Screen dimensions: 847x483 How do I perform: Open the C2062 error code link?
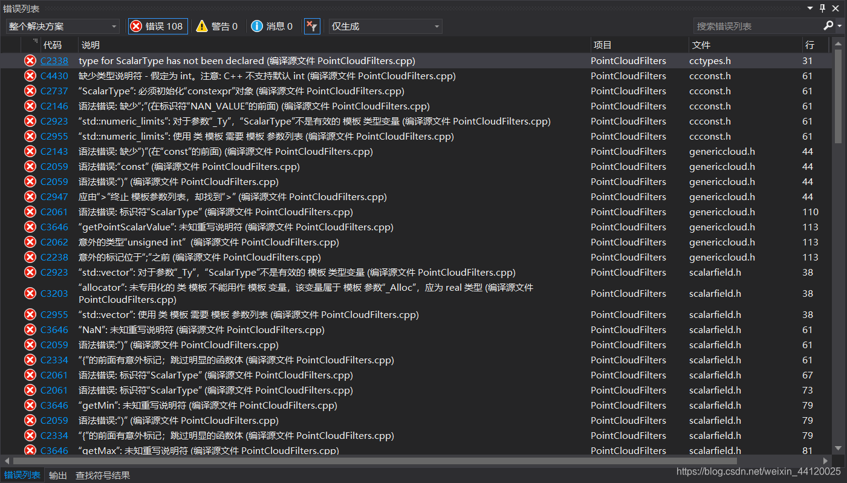pos(54,242)
